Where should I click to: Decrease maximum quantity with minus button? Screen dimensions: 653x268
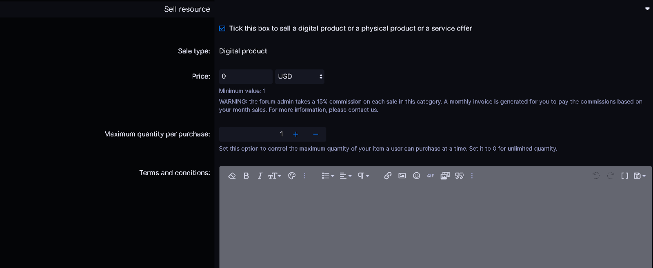[315, 134]
